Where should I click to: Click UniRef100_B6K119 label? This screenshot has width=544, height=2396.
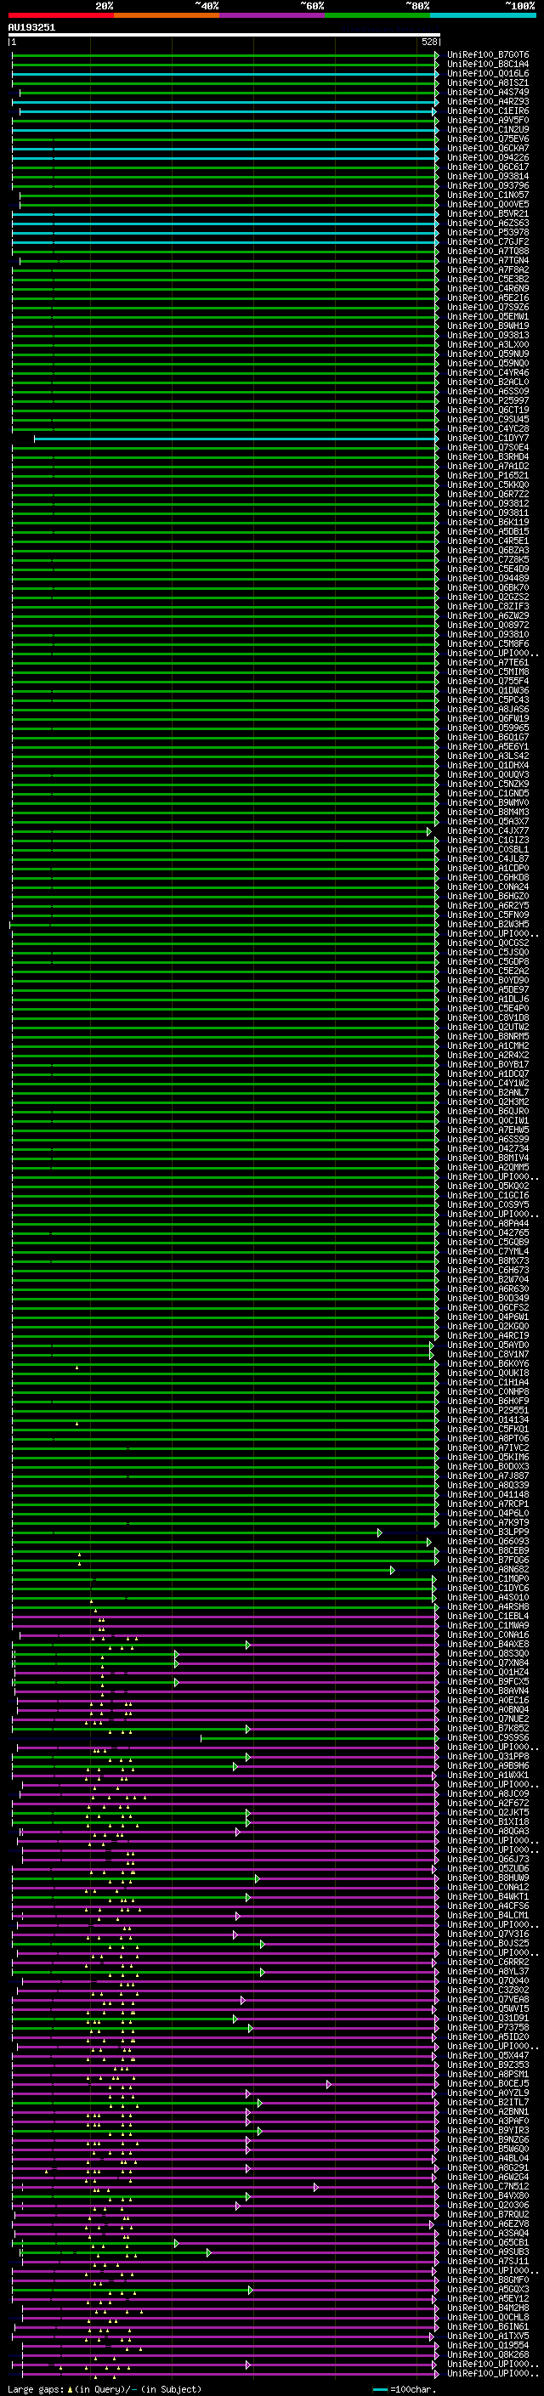pyautogui.click(x=488, y=523)
